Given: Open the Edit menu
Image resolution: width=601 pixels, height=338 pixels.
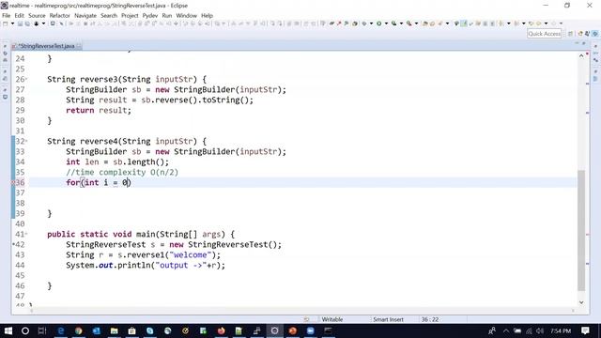Looking at the screenshot, I should pyautogui.click(x=19, y=16).
